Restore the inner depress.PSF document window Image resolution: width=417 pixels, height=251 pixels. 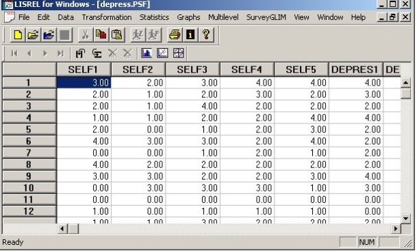[x=393, y=17]
